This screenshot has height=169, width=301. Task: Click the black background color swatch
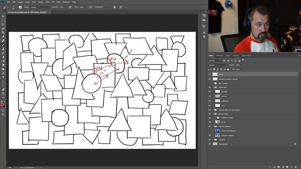coord(4,106)
